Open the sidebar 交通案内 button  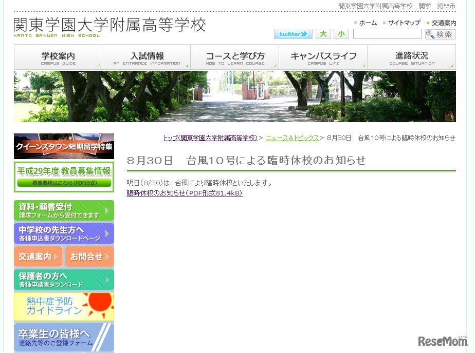pos(38,257)
